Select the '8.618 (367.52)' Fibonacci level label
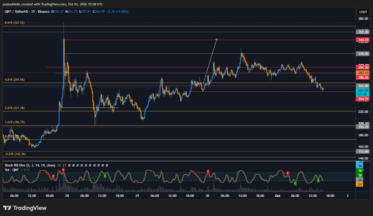 pyautogui.click(x=15, y=23)
